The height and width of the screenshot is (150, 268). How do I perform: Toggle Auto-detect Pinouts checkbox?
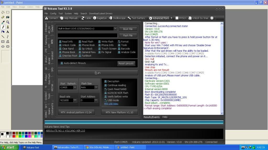point(62,63)
